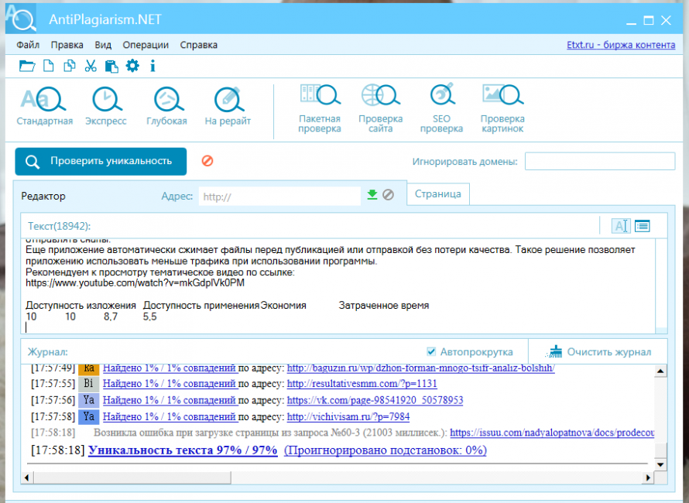Toggle the Автопрокрутка checkbox
Image resolution: width=689 pixels, height=503 pixels.
coord(431,351)
